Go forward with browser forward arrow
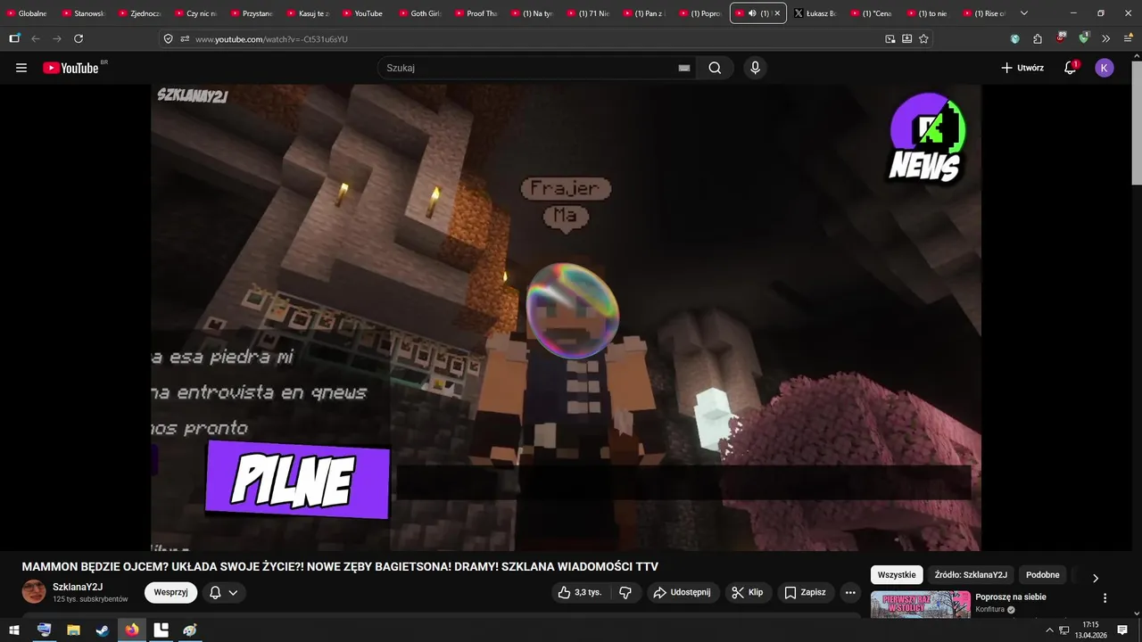Image resolution: width=1142 pixels, height=642 pixels. click(x=57, y=38)
